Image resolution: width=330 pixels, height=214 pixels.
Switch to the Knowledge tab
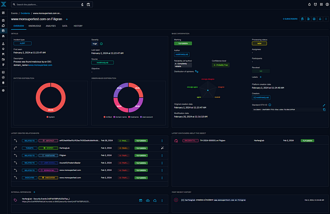click(x=34, y=26)
